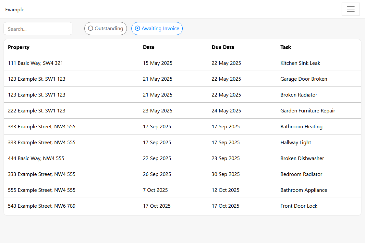Click the Search input field

click(38, 29)
